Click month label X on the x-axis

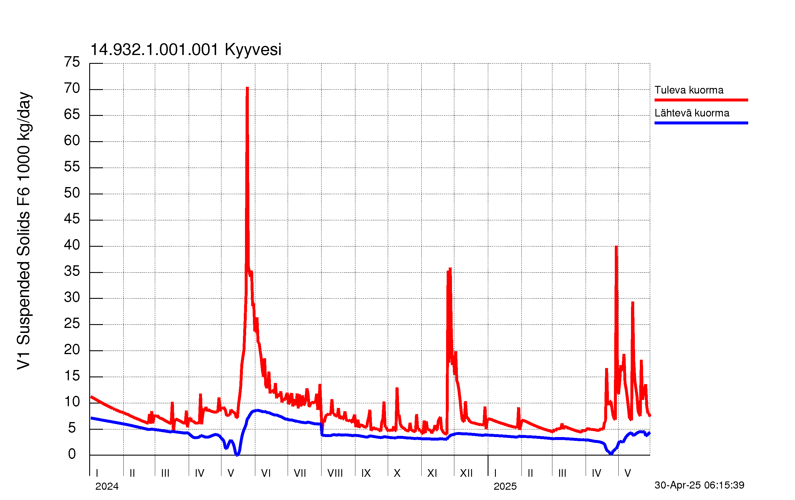coord(397,473)
